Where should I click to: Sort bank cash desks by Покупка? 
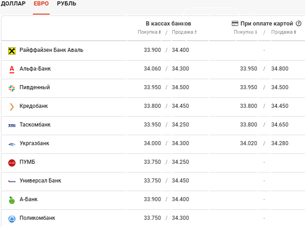point(149,32)
